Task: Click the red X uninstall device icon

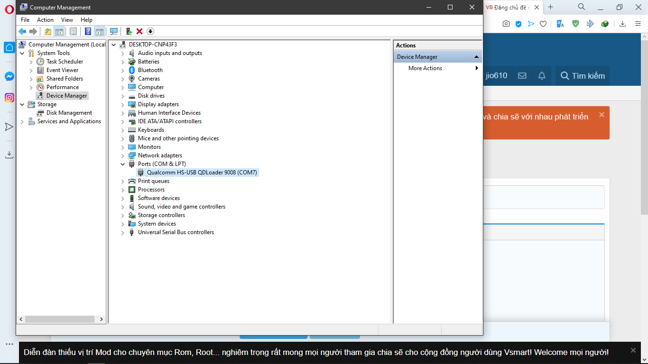Action: (x=139, y=31)
